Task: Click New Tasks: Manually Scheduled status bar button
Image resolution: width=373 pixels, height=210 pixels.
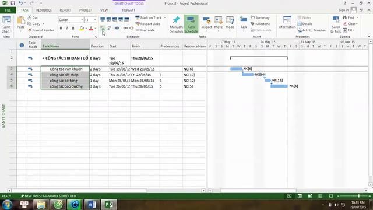Action: 48,196
